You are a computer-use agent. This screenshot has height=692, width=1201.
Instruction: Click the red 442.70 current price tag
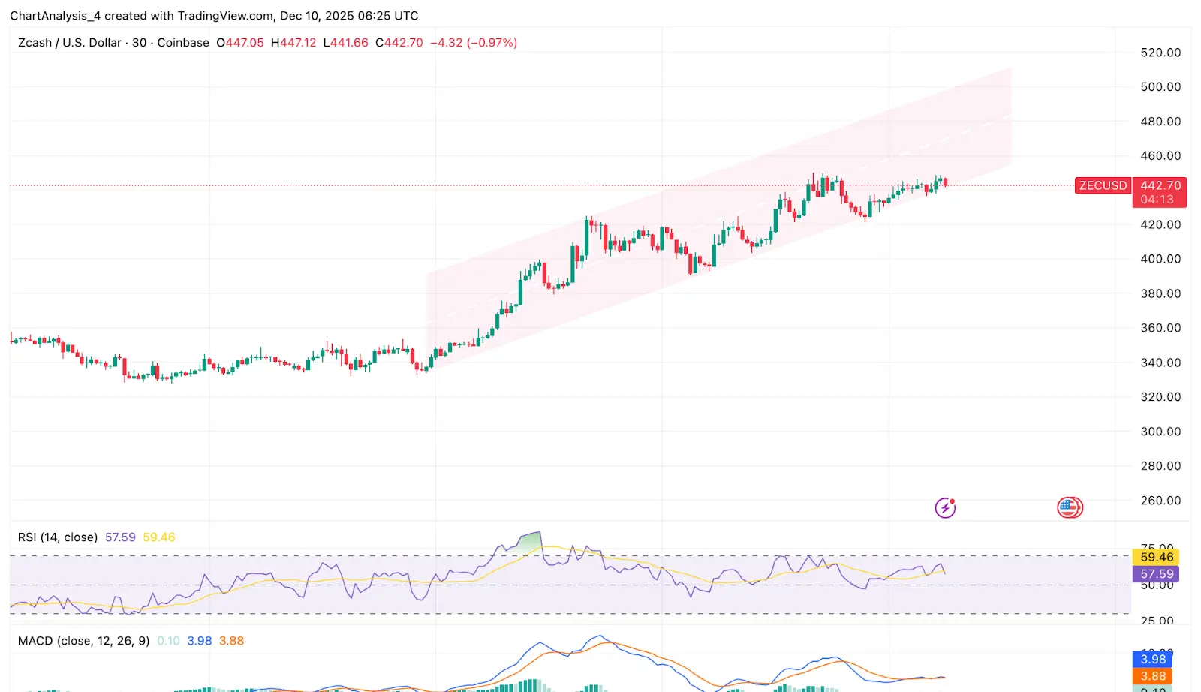click(1160, 185)
